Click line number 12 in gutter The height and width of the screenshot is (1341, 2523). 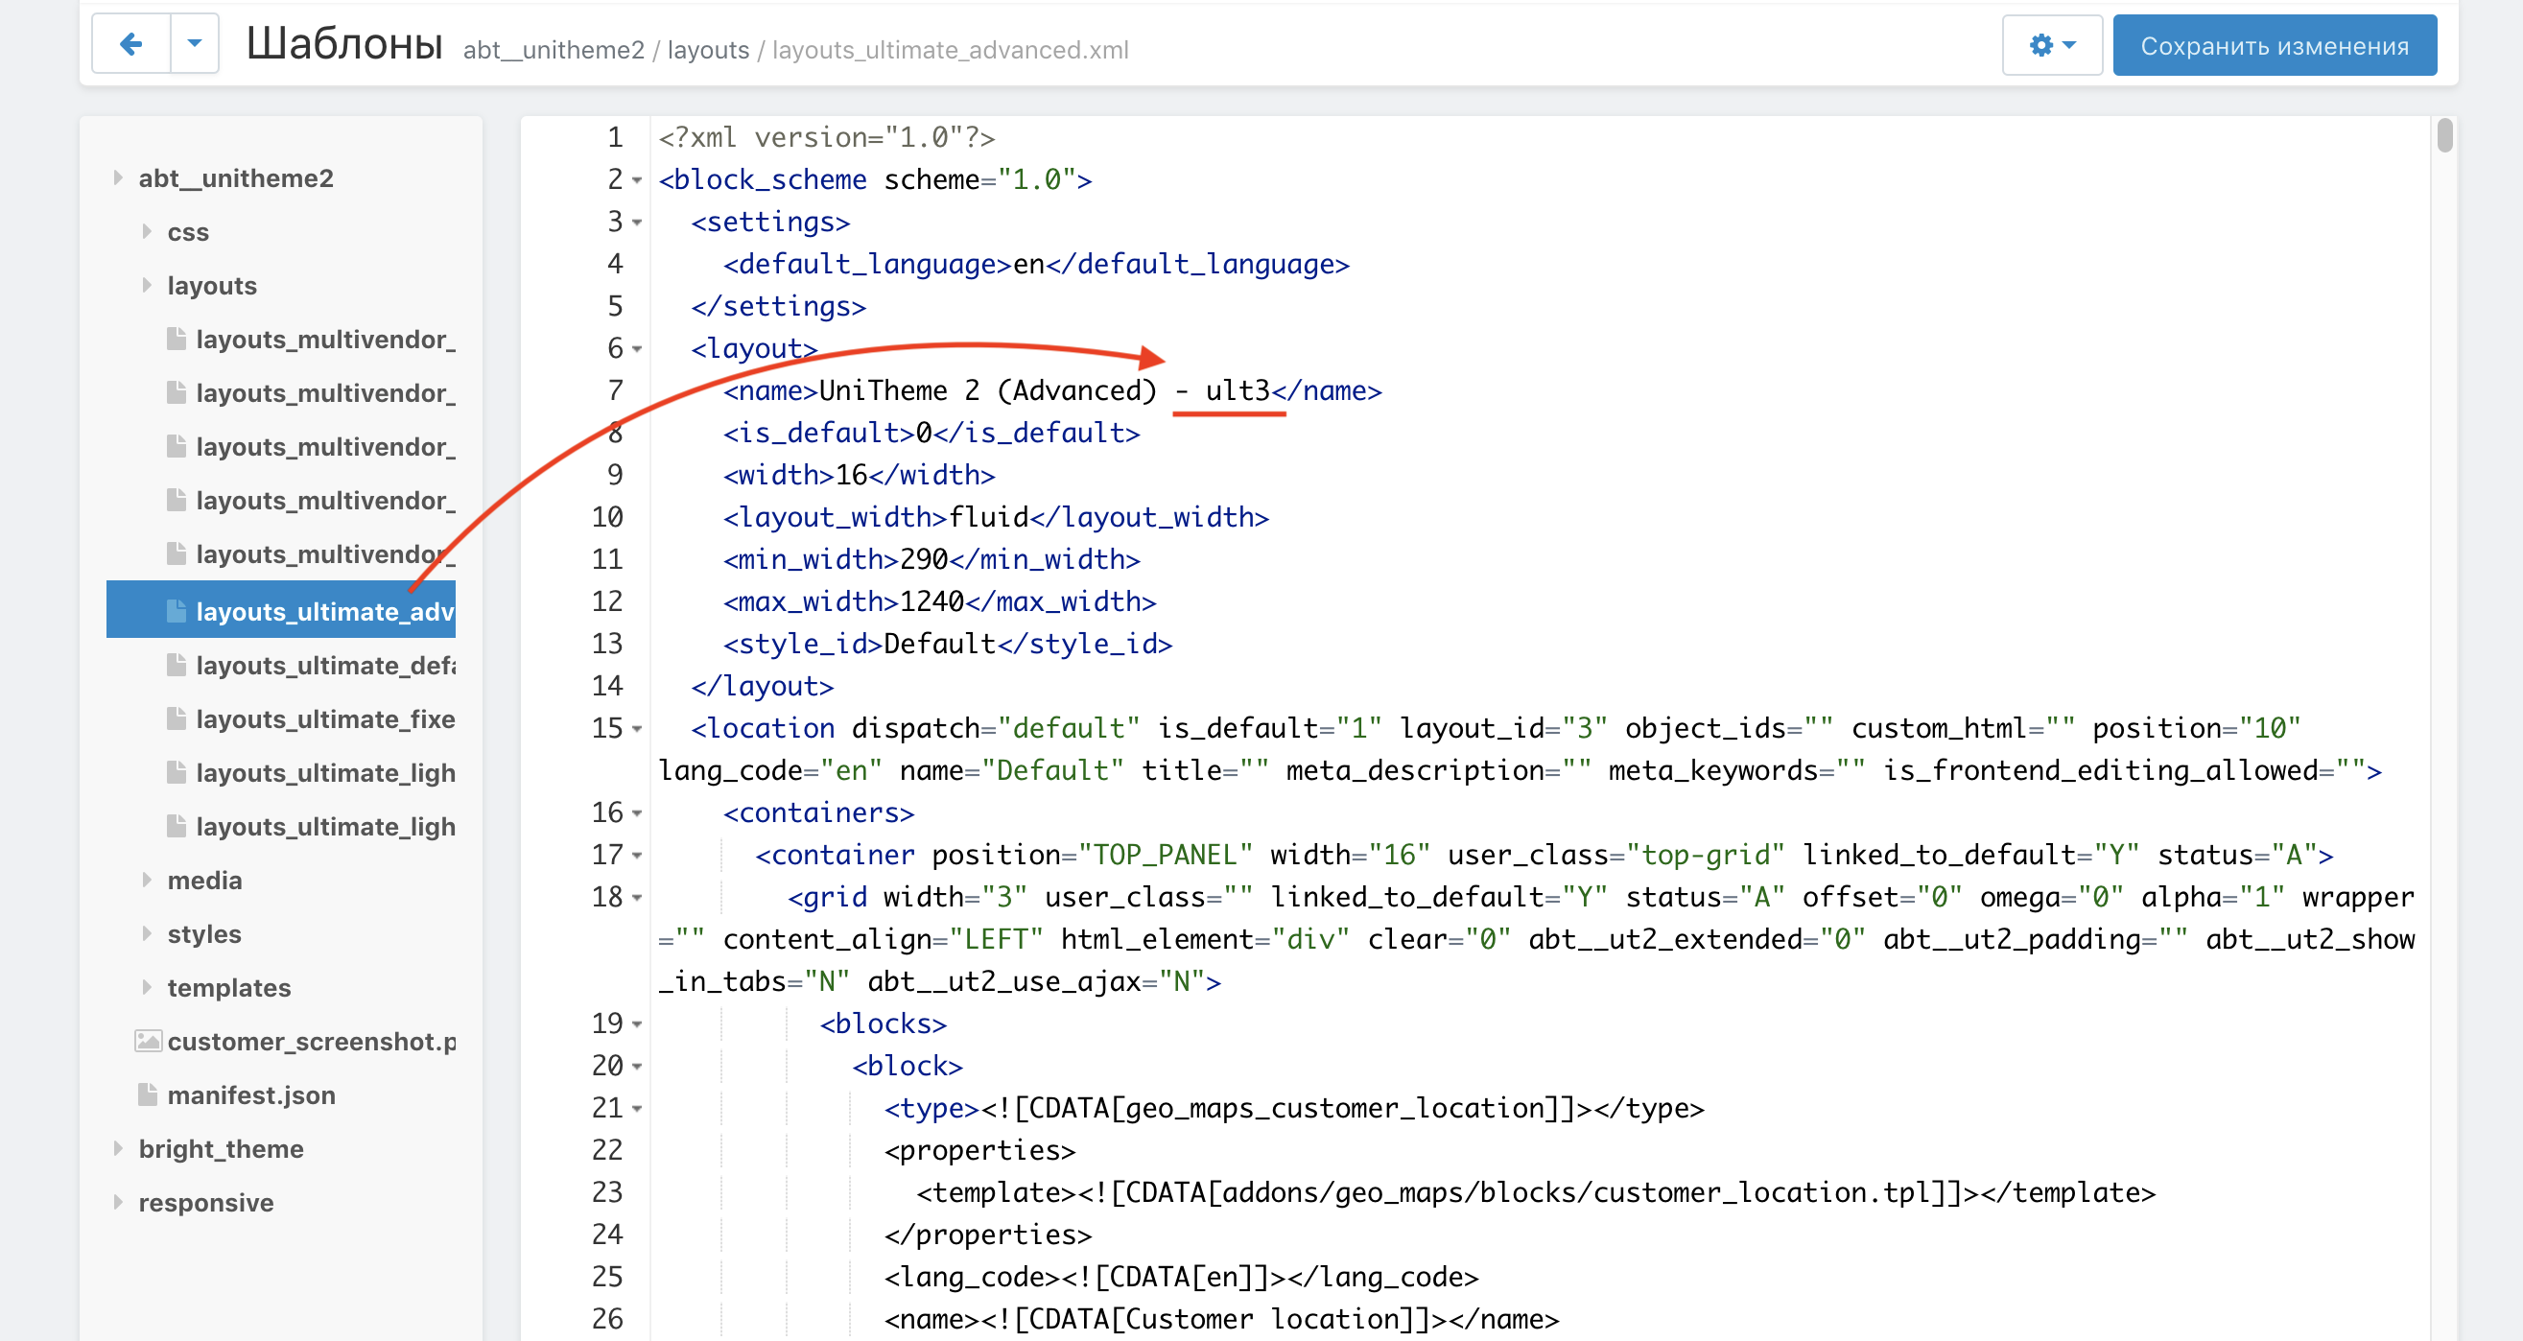pyautogui.click(x=607, y=601)
